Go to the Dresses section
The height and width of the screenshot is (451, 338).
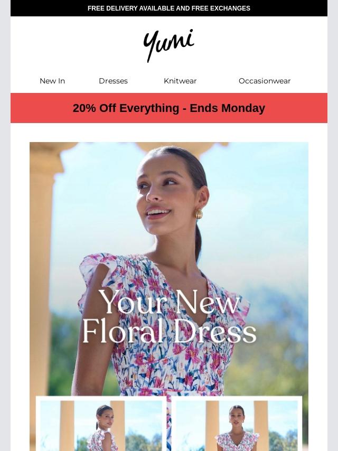point(114,81)
